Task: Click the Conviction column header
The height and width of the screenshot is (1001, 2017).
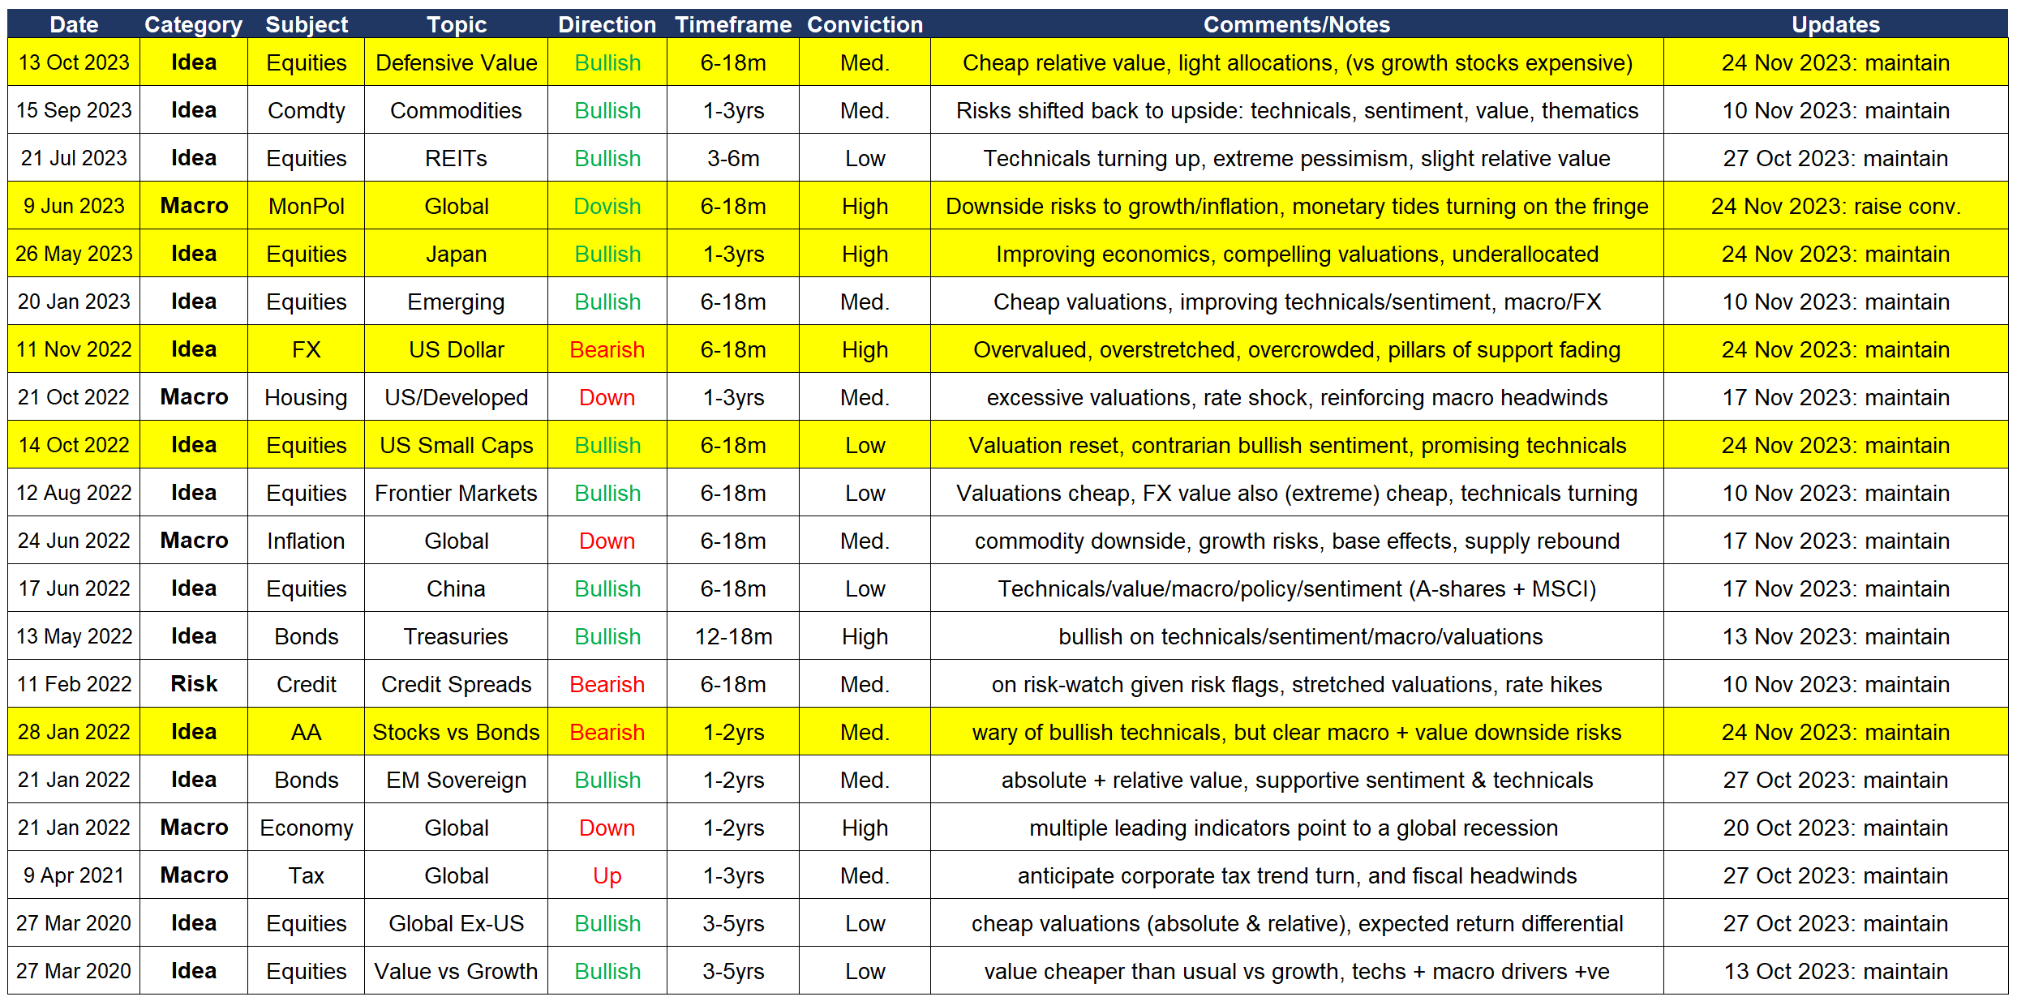Action: click(865, 24)
